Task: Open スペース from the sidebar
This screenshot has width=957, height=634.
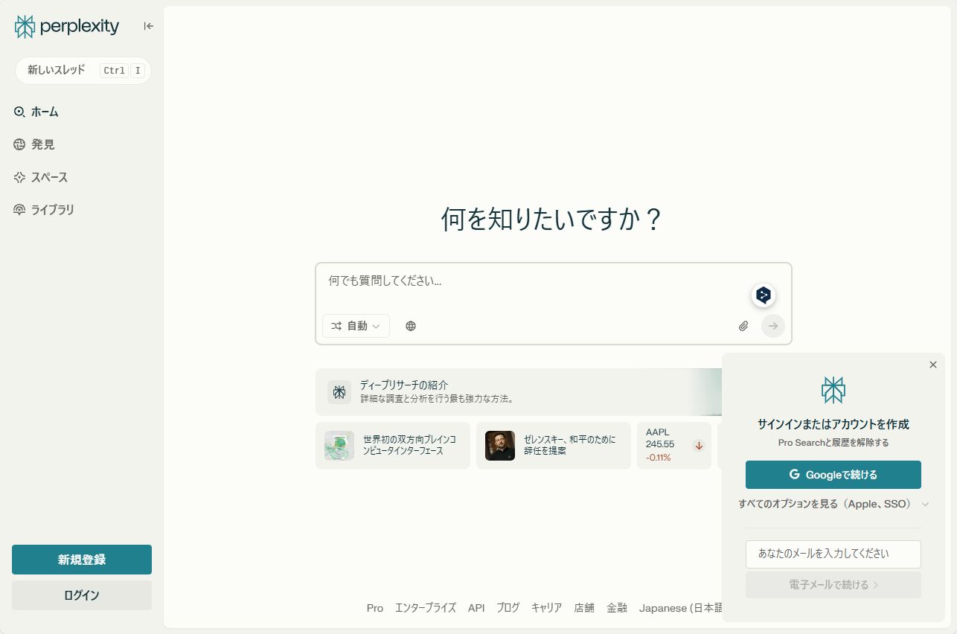Action: click(x=48, y=177)
